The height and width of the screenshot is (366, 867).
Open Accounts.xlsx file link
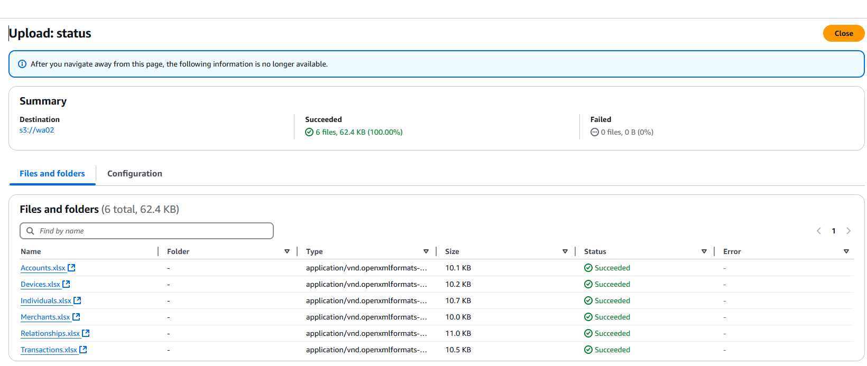[43, 268]
